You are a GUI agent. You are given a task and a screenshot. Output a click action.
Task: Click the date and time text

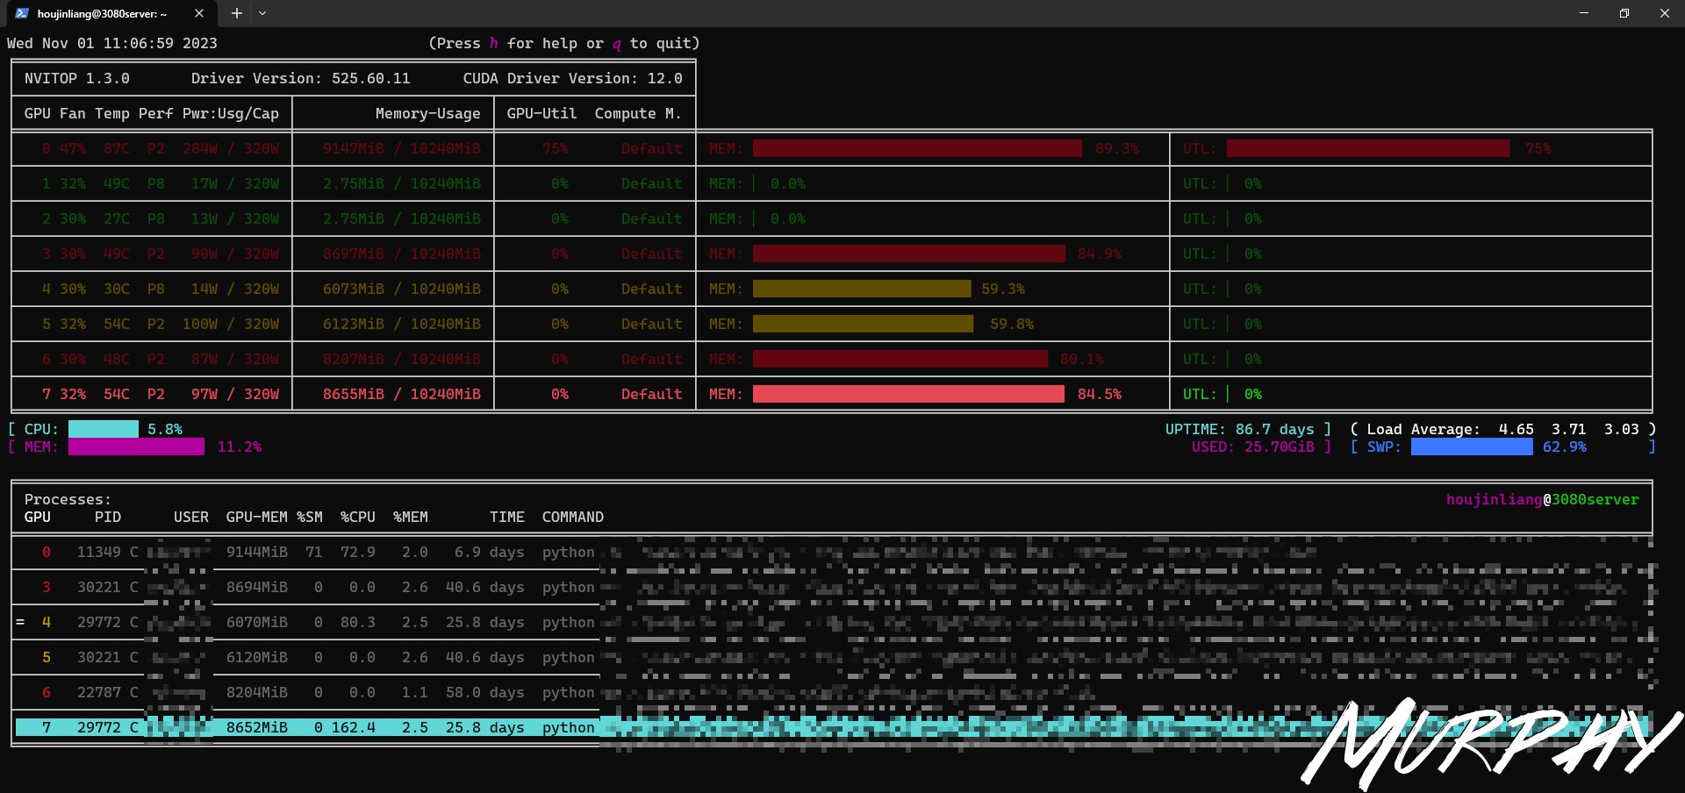click(x=112, y=43)
